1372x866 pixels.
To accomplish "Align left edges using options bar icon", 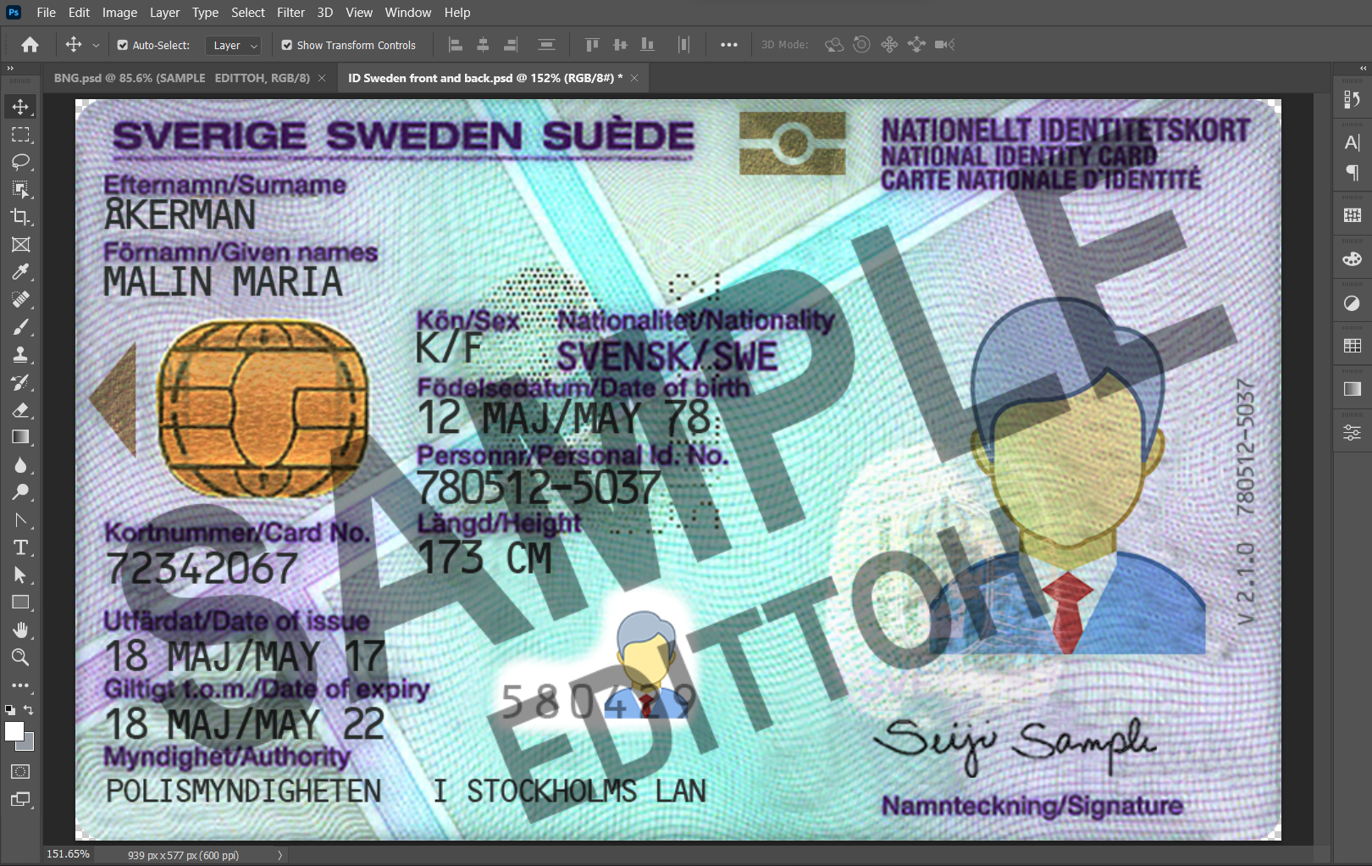I will (x=456, y=45).
